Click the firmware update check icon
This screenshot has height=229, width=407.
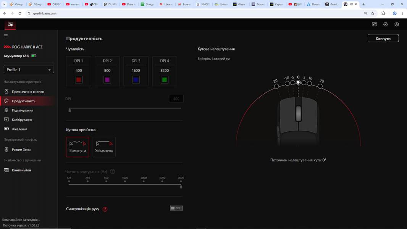pos(386,24)
